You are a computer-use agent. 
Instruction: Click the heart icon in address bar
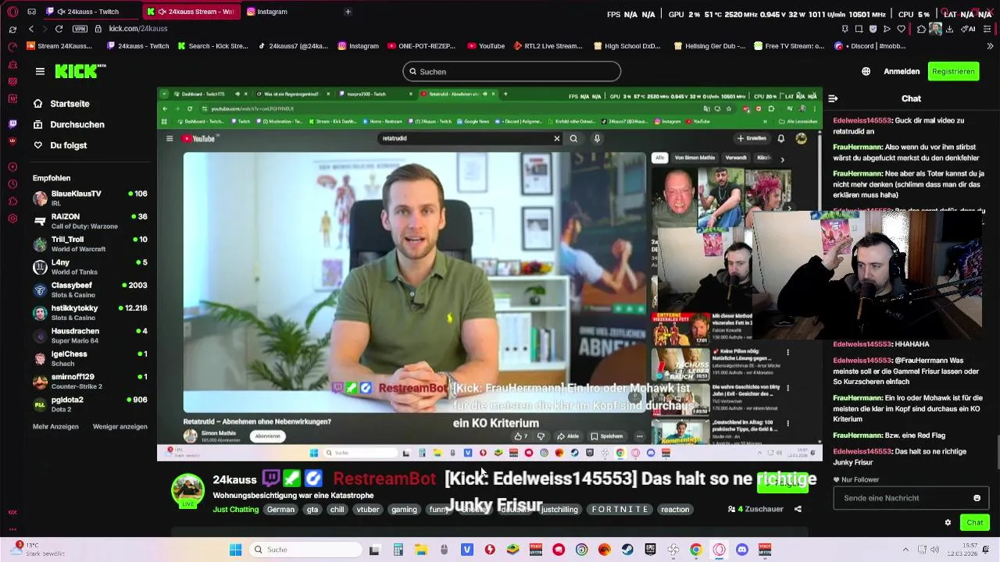[901, 29]
